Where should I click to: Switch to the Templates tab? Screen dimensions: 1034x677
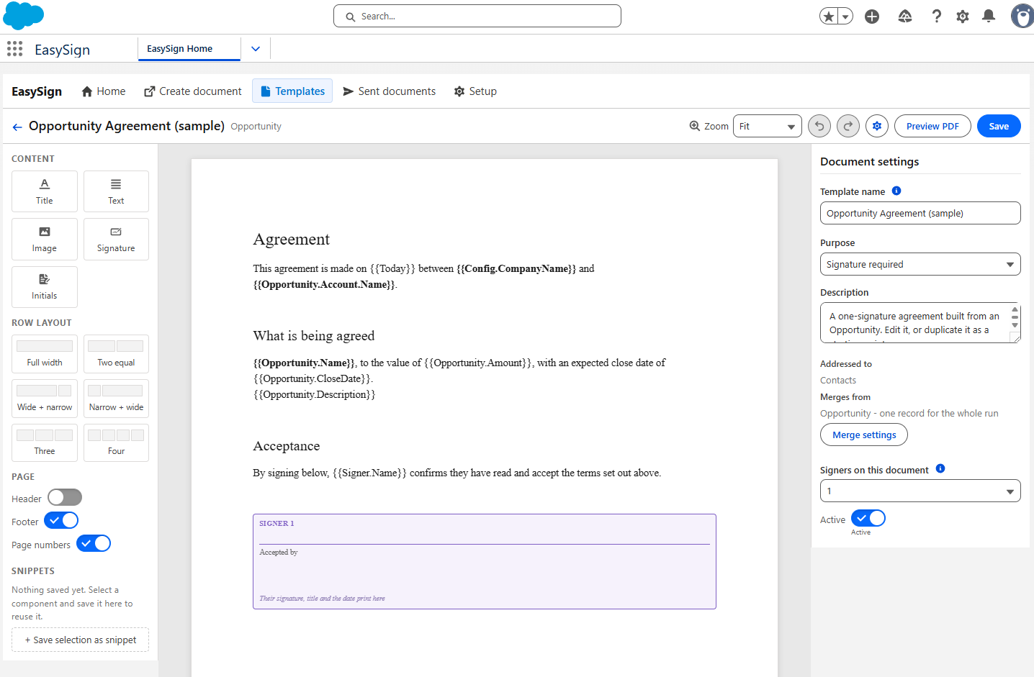[292, 91]
